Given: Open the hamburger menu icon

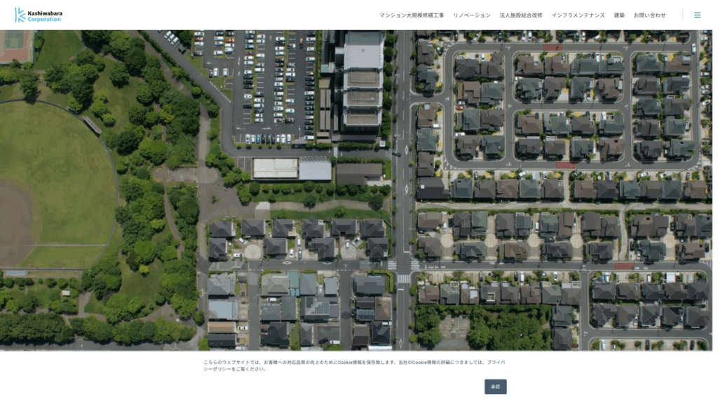Looking at the screenshot, I should point(697,15).
